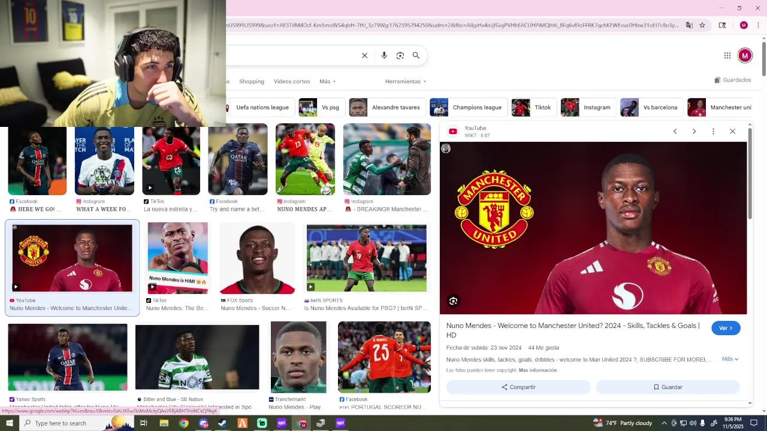Open the clock showing 9:36 PM
This screenshot has width=767, height=431.
point(733,423)
